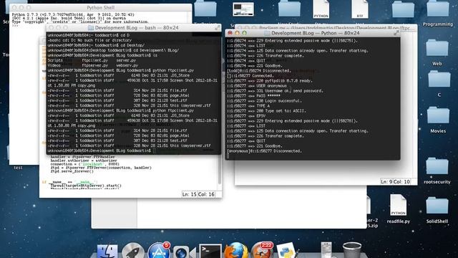The width and height of the screenshot is (458, 258).
Task: Click the 'Ln: 9 Col: 10' status indicator
Action: coord(395,181)
